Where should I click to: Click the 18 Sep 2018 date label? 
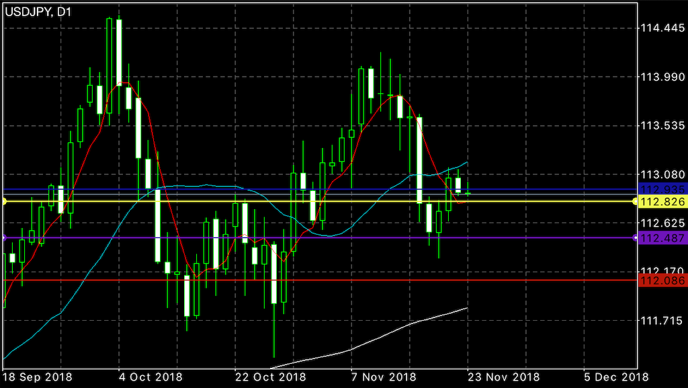(38, 377)
